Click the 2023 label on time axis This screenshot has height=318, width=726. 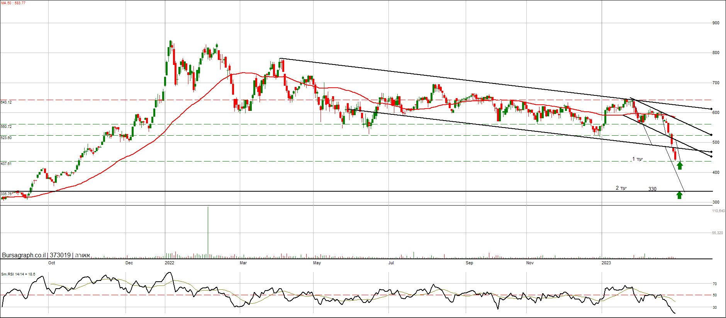pos(606,263)
